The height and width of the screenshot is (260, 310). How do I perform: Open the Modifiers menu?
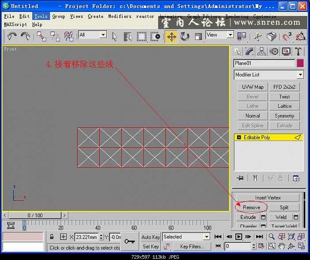120,16
